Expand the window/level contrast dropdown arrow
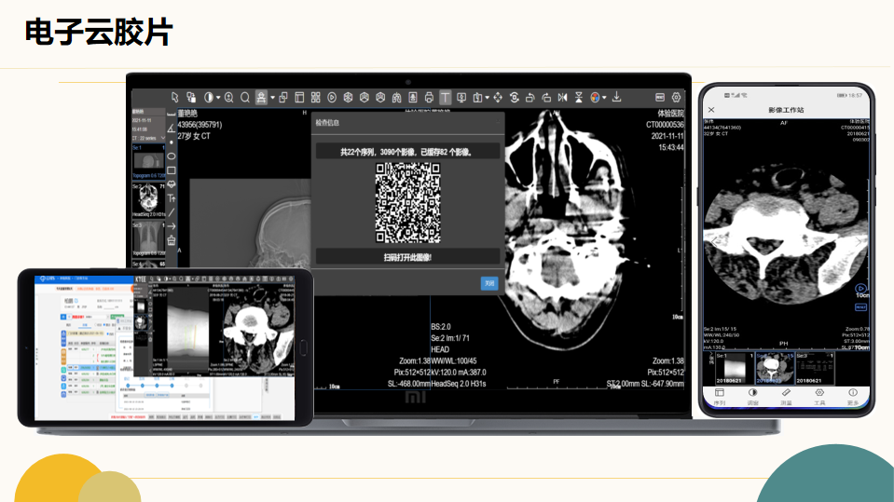The height and width of the screenshot is (502, 894). [218, 97]
